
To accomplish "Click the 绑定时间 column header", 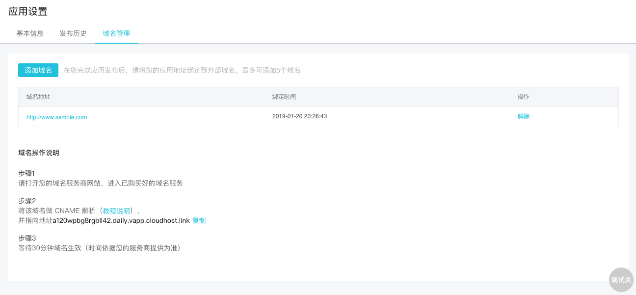I will pos(284,97).
